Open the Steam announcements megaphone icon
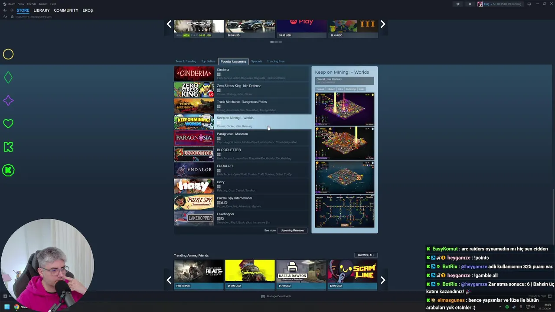Image resolution: width=555 pixels, height=312 pixels. coord(457,4)
